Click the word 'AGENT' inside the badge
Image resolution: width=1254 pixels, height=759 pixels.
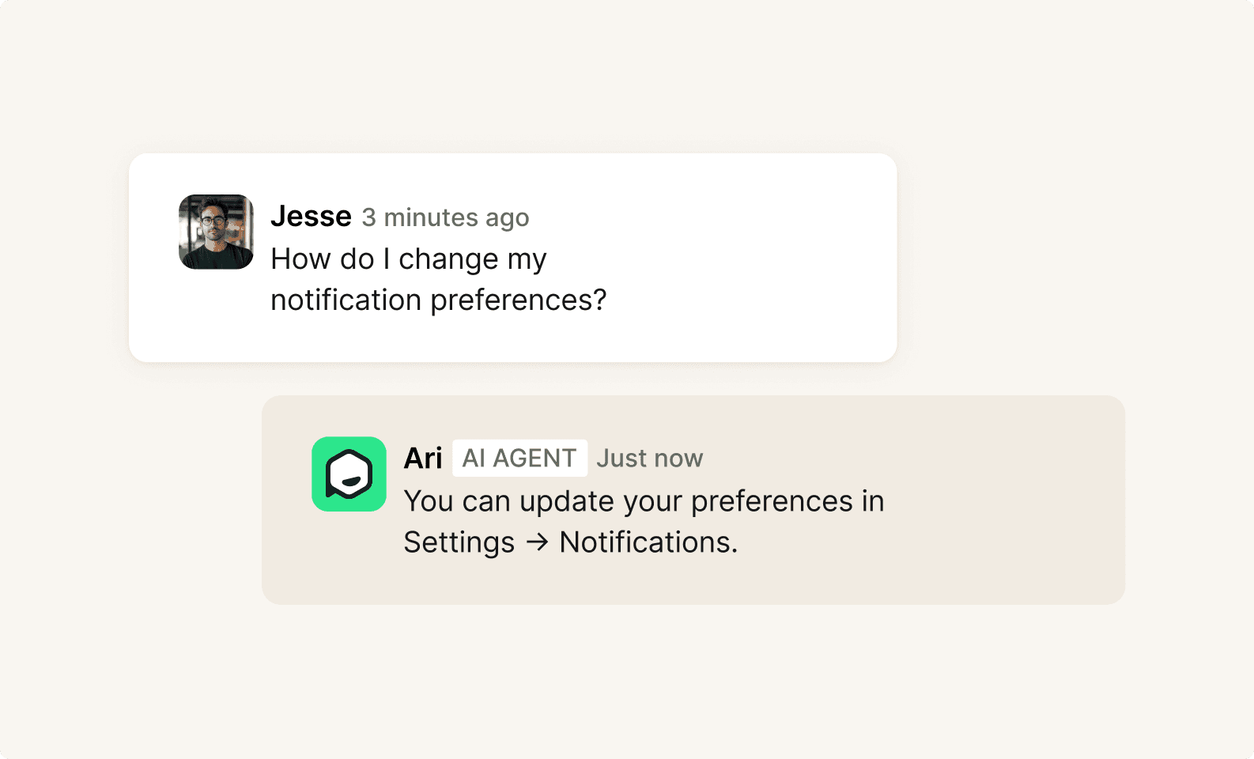tap(534, 458)
